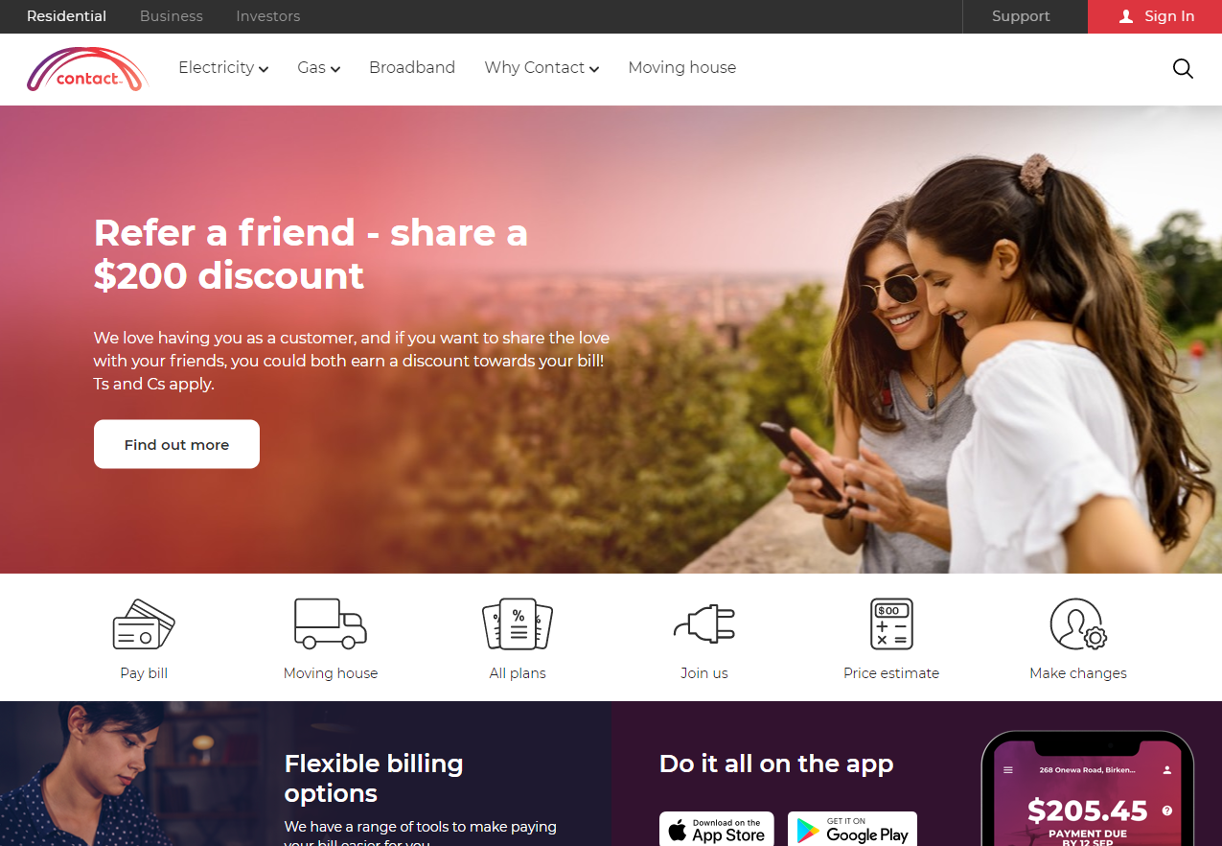
Task: Click the Find out more button
Action: coord(176,444)
